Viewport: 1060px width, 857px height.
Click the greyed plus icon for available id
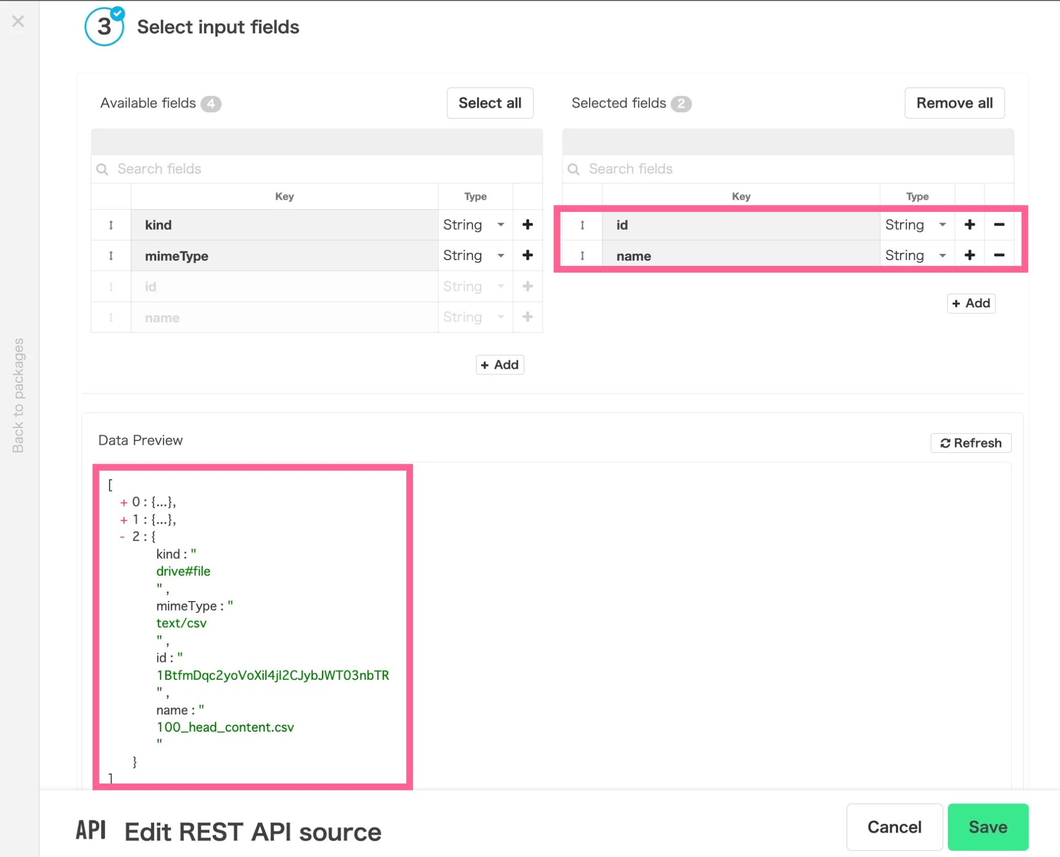527,286
